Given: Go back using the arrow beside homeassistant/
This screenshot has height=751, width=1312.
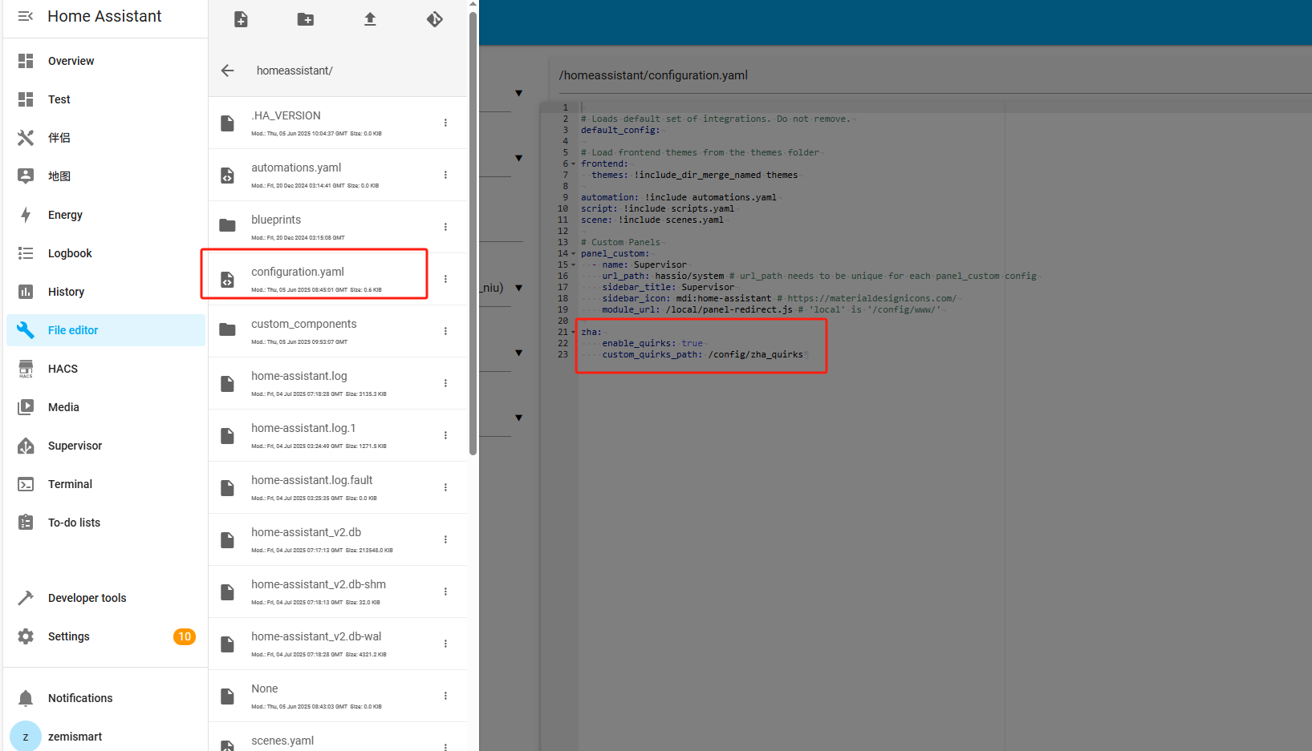Looking at the screenshot, I should [x=228, y=71].
